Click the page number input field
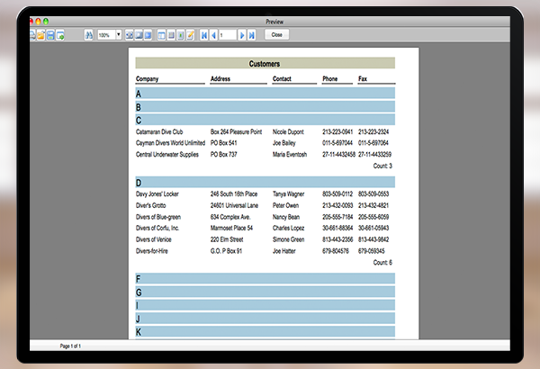Screen dimensions: 540x369 (x=227, y=34)
